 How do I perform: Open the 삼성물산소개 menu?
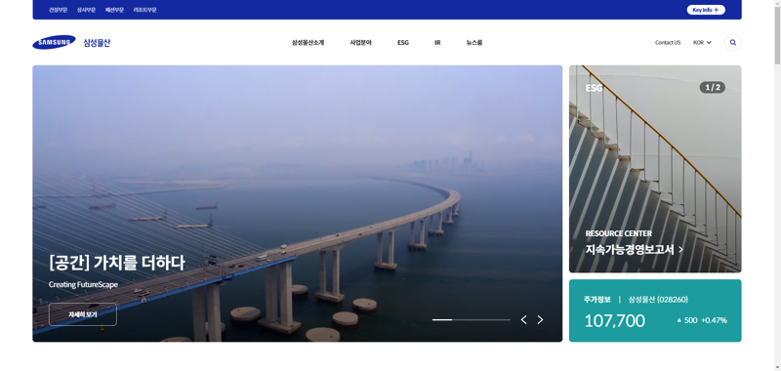pos(308,43)
